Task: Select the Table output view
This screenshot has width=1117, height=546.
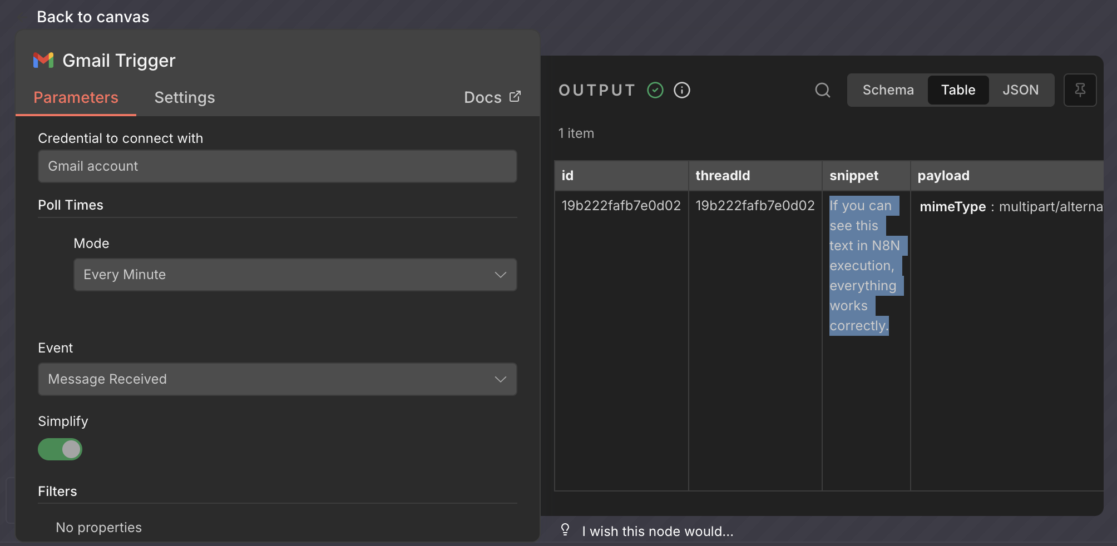Action: coord(958,90)
